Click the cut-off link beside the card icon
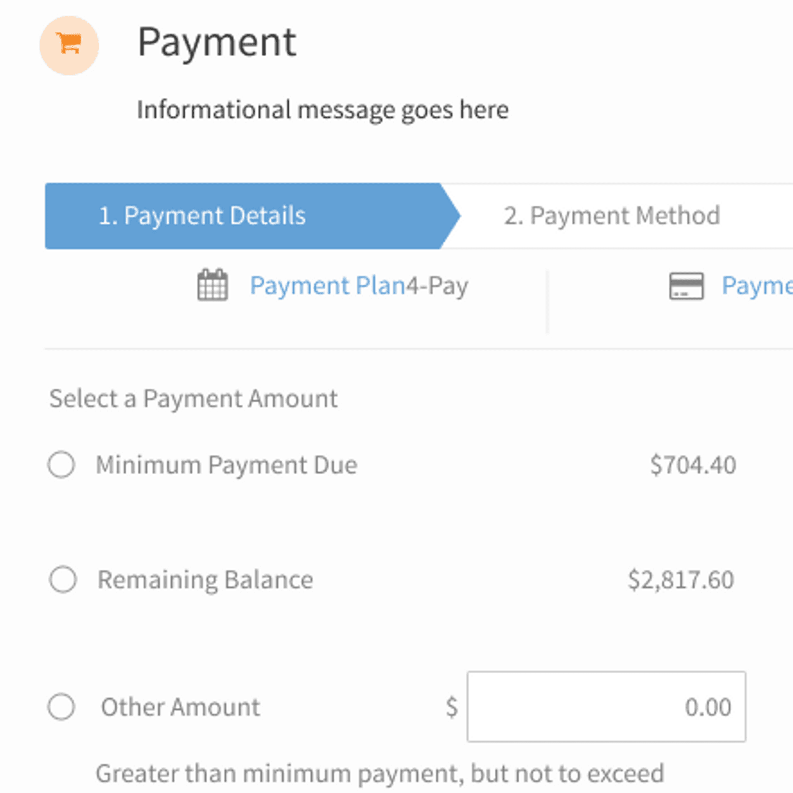The image size is (793, 793). (757, 285)
